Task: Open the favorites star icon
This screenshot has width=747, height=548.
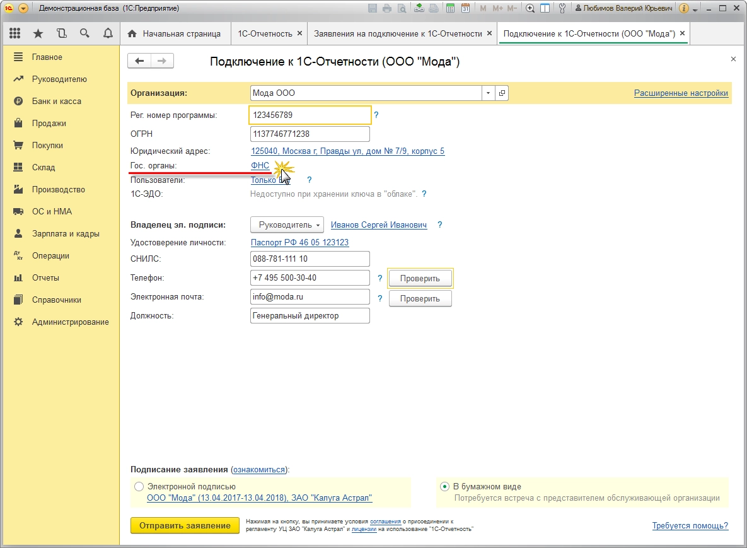Action: (x=38, y=33)
